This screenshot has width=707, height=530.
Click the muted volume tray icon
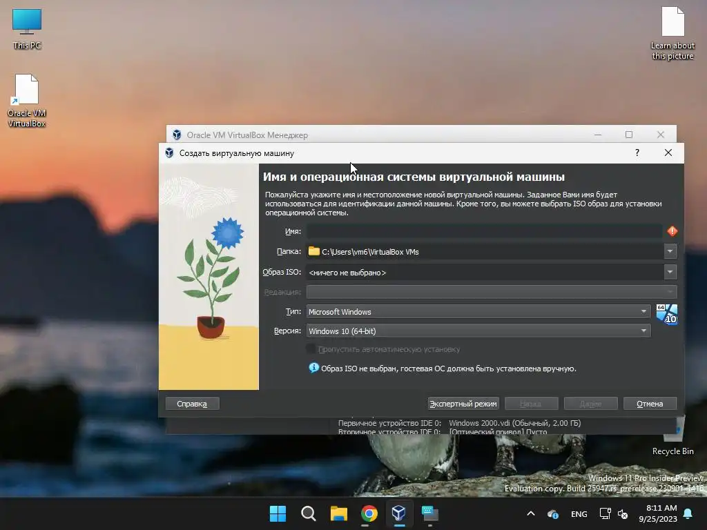pos(623,513)
